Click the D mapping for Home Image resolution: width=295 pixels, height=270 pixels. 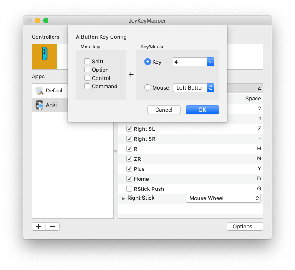259,178
